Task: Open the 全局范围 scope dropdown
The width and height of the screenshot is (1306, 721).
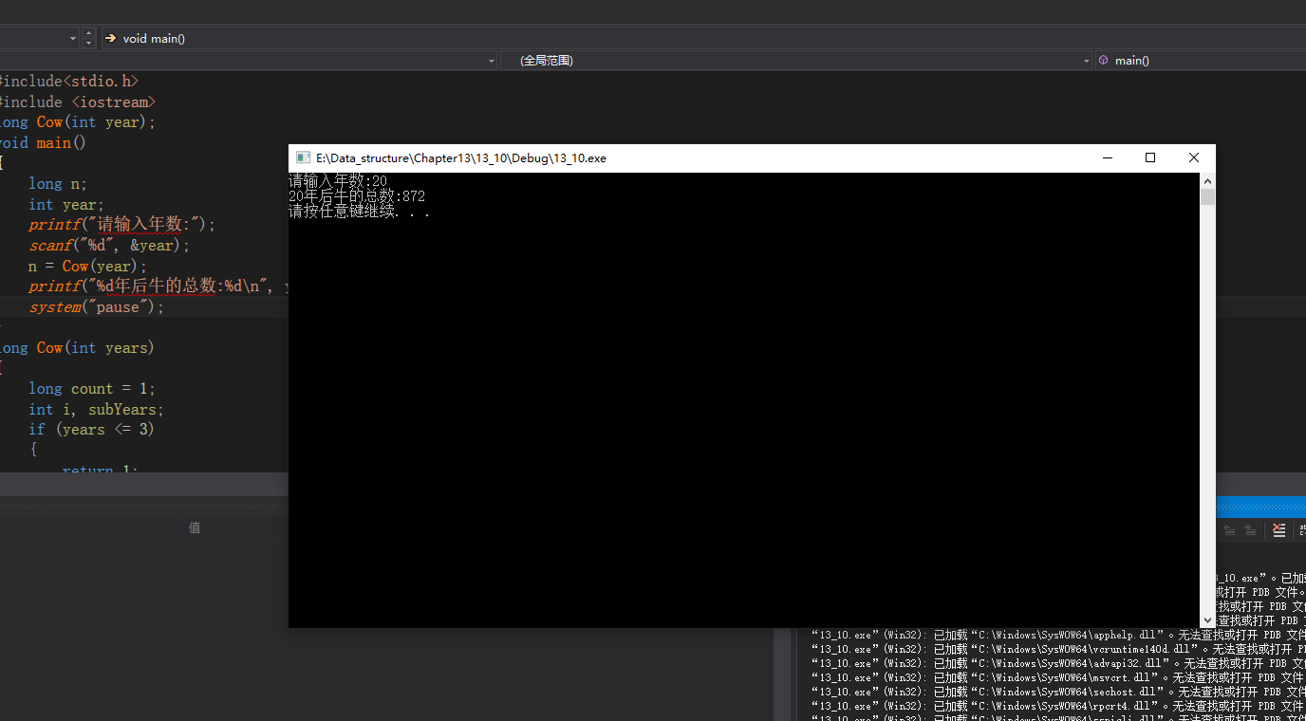Action: [796, 60]
